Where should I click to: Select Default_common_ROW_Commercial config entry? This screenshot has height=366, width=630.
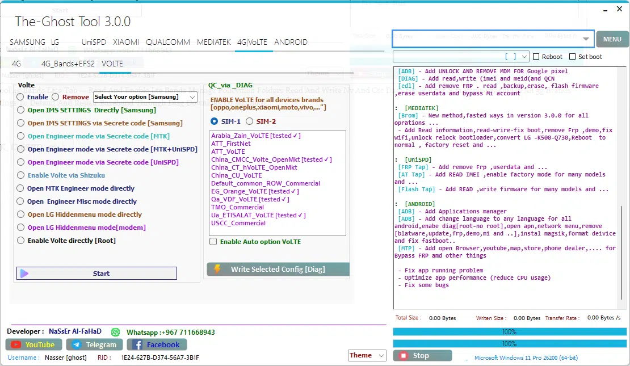click(x=266, y=183)
